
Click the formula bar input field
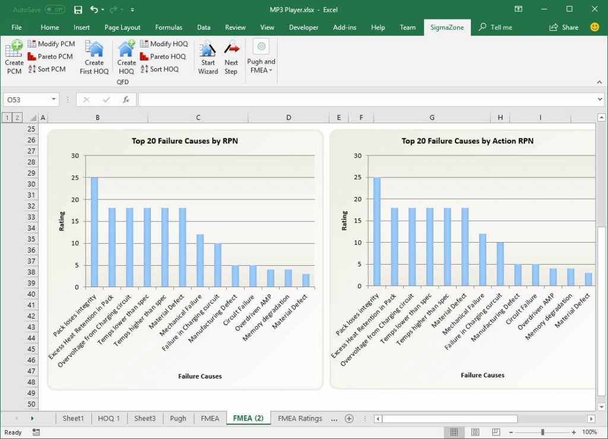[x=366, y=100]
